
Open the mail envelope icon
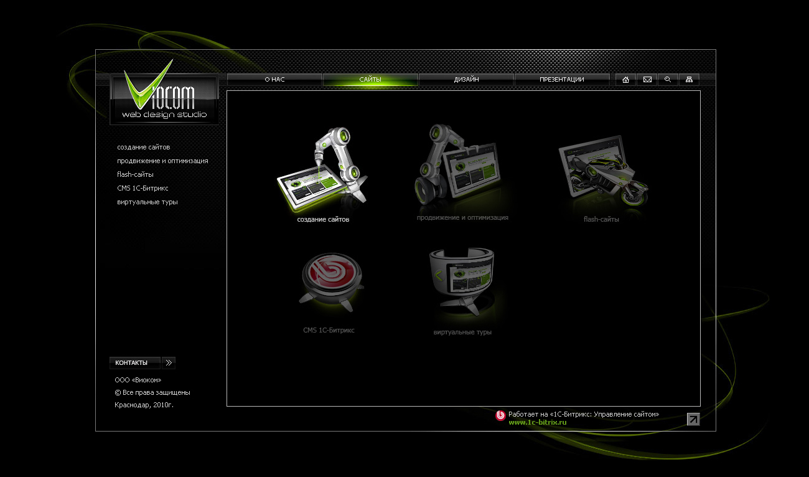click(x=647, y=79)
